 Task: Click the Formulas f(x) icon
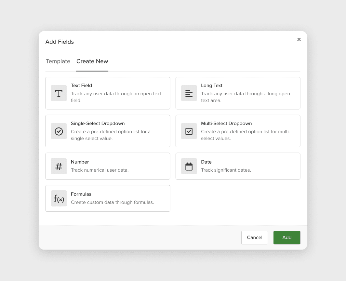pos(59,198)
